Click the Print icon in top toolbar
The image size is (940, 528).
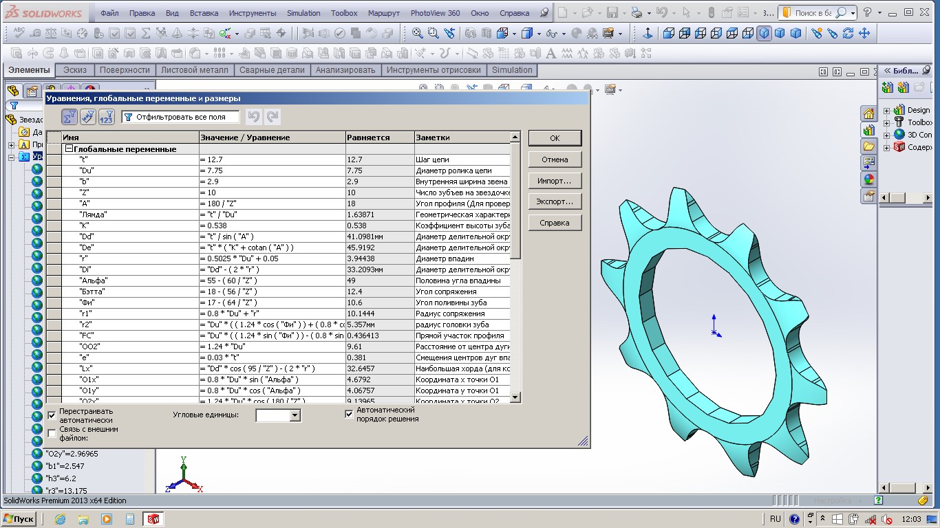coord(637,12)
